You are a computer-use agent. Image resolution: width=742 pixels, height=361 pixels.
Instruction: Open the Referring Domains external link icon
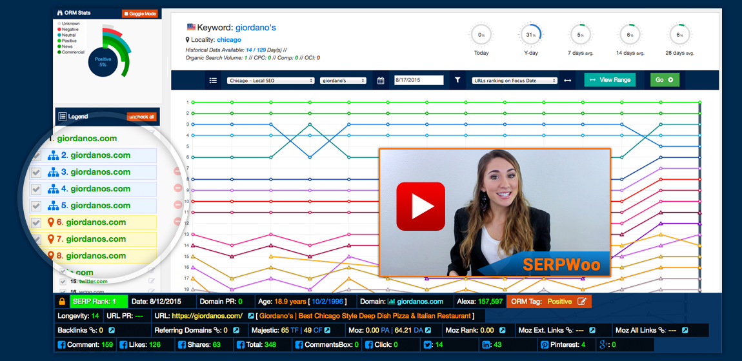[x=236, y=330]
